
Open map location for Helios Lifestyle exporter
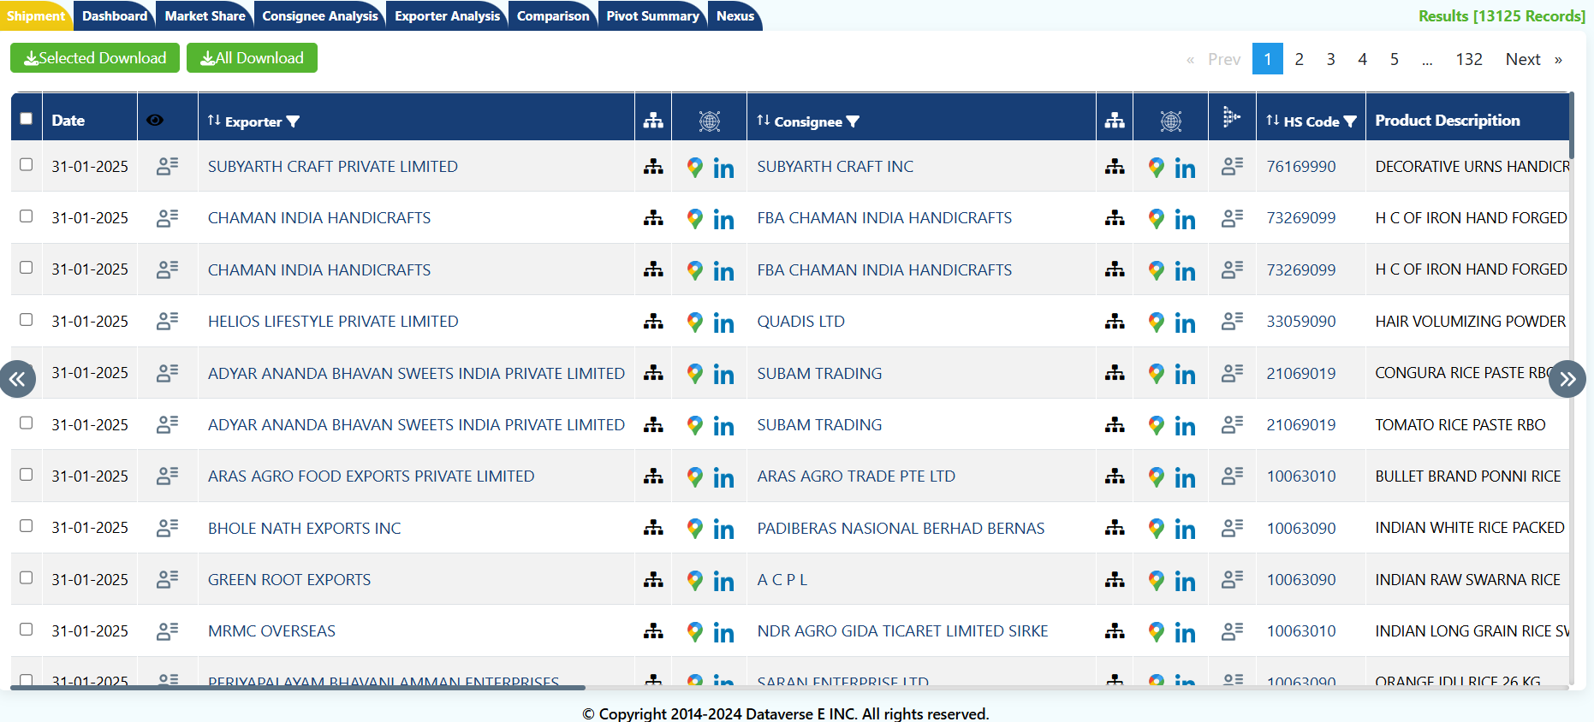click(x=695, y=322)
